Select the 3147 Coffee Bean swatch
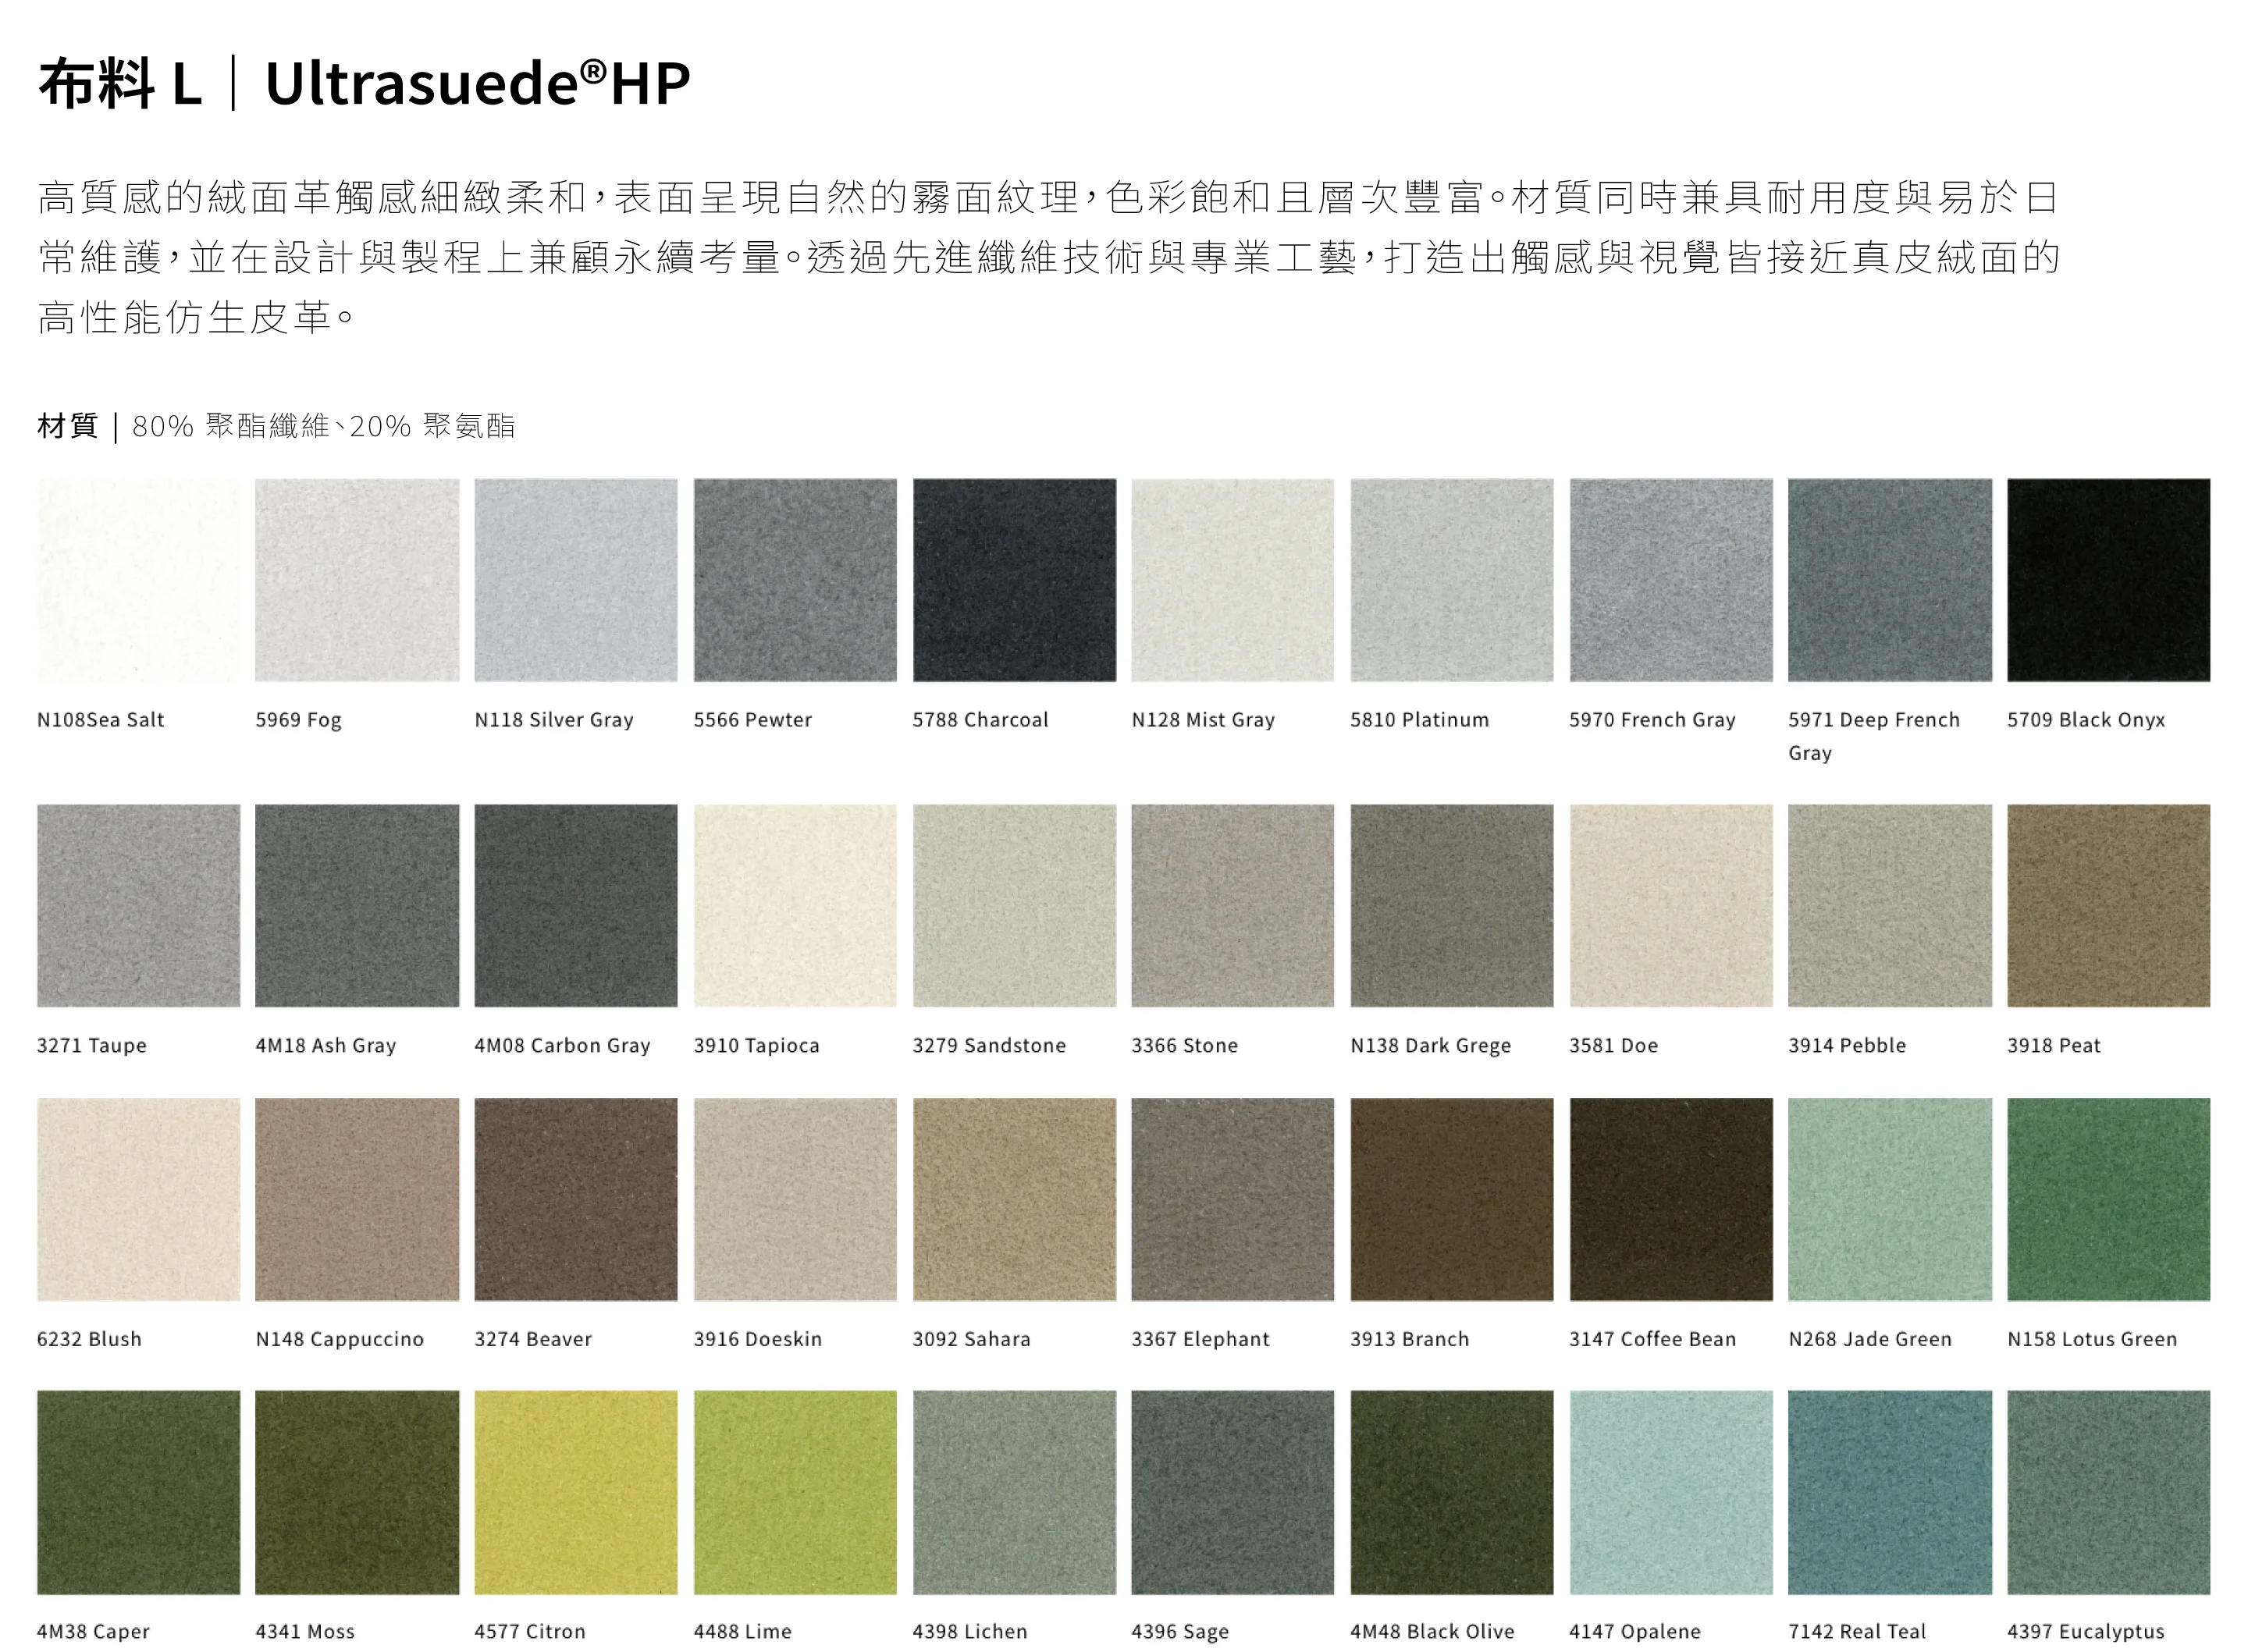 click(x=1671, y=1199)
